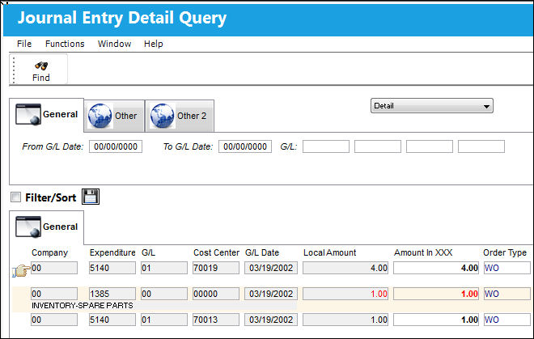Click the Find label in toolbar

coord(41,78)
